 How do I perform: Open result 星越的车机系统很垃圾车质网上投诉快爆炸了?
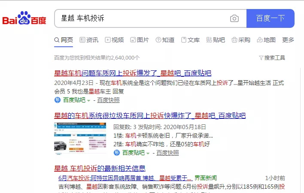coord(150,116)
